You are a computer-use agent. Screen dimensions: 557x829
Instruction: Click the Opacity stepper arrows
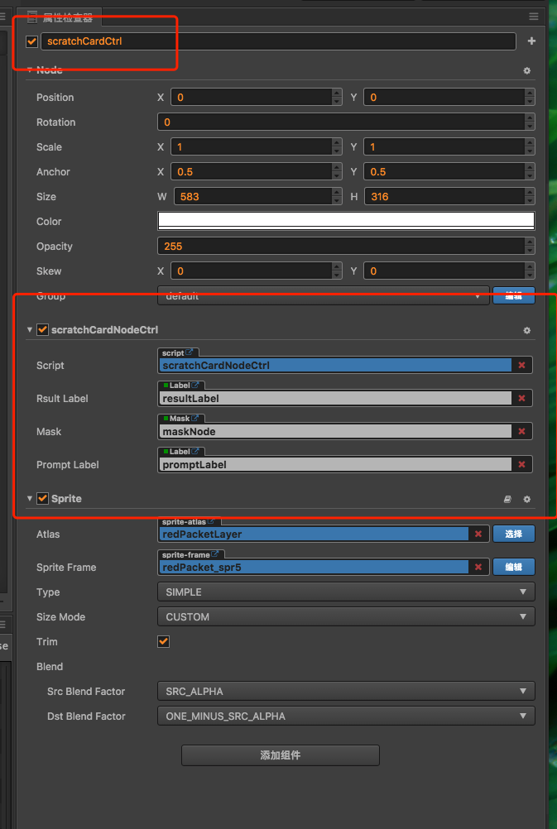click(x=530, y=247)
